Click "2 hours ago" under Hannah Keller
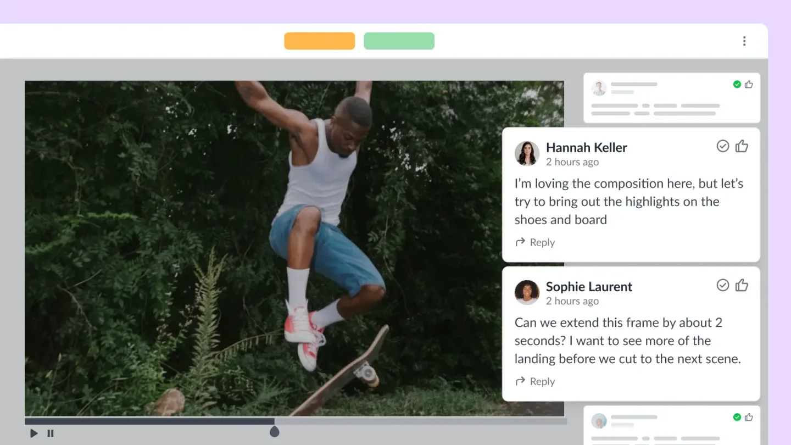 (572, 162)
